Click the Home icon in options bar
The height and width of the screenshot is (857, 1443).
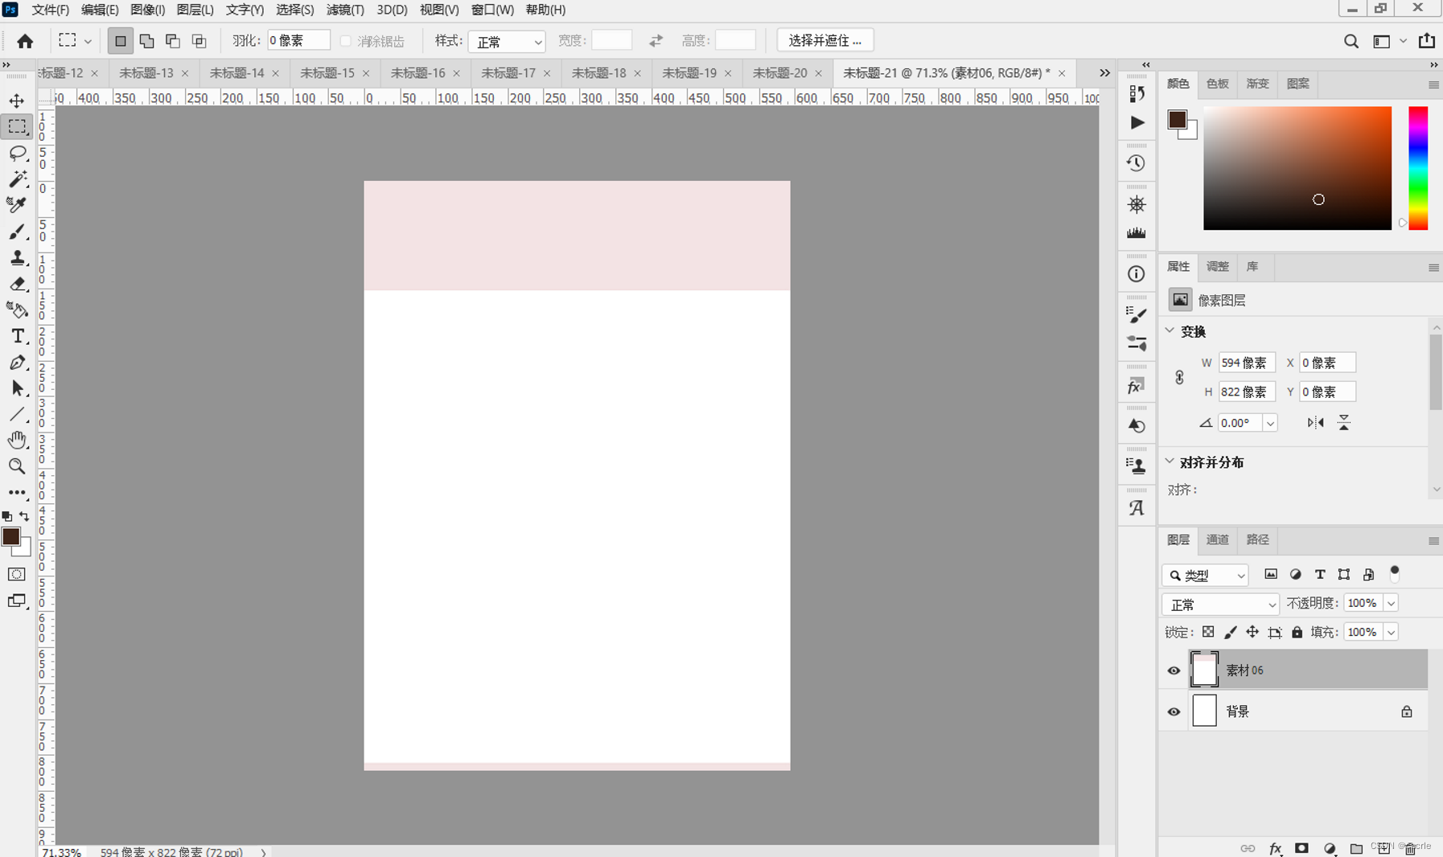click(25, 41)
